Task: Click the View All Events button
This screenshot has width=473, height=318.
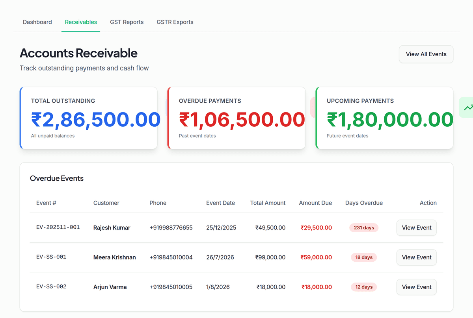Action: [426, 54]
